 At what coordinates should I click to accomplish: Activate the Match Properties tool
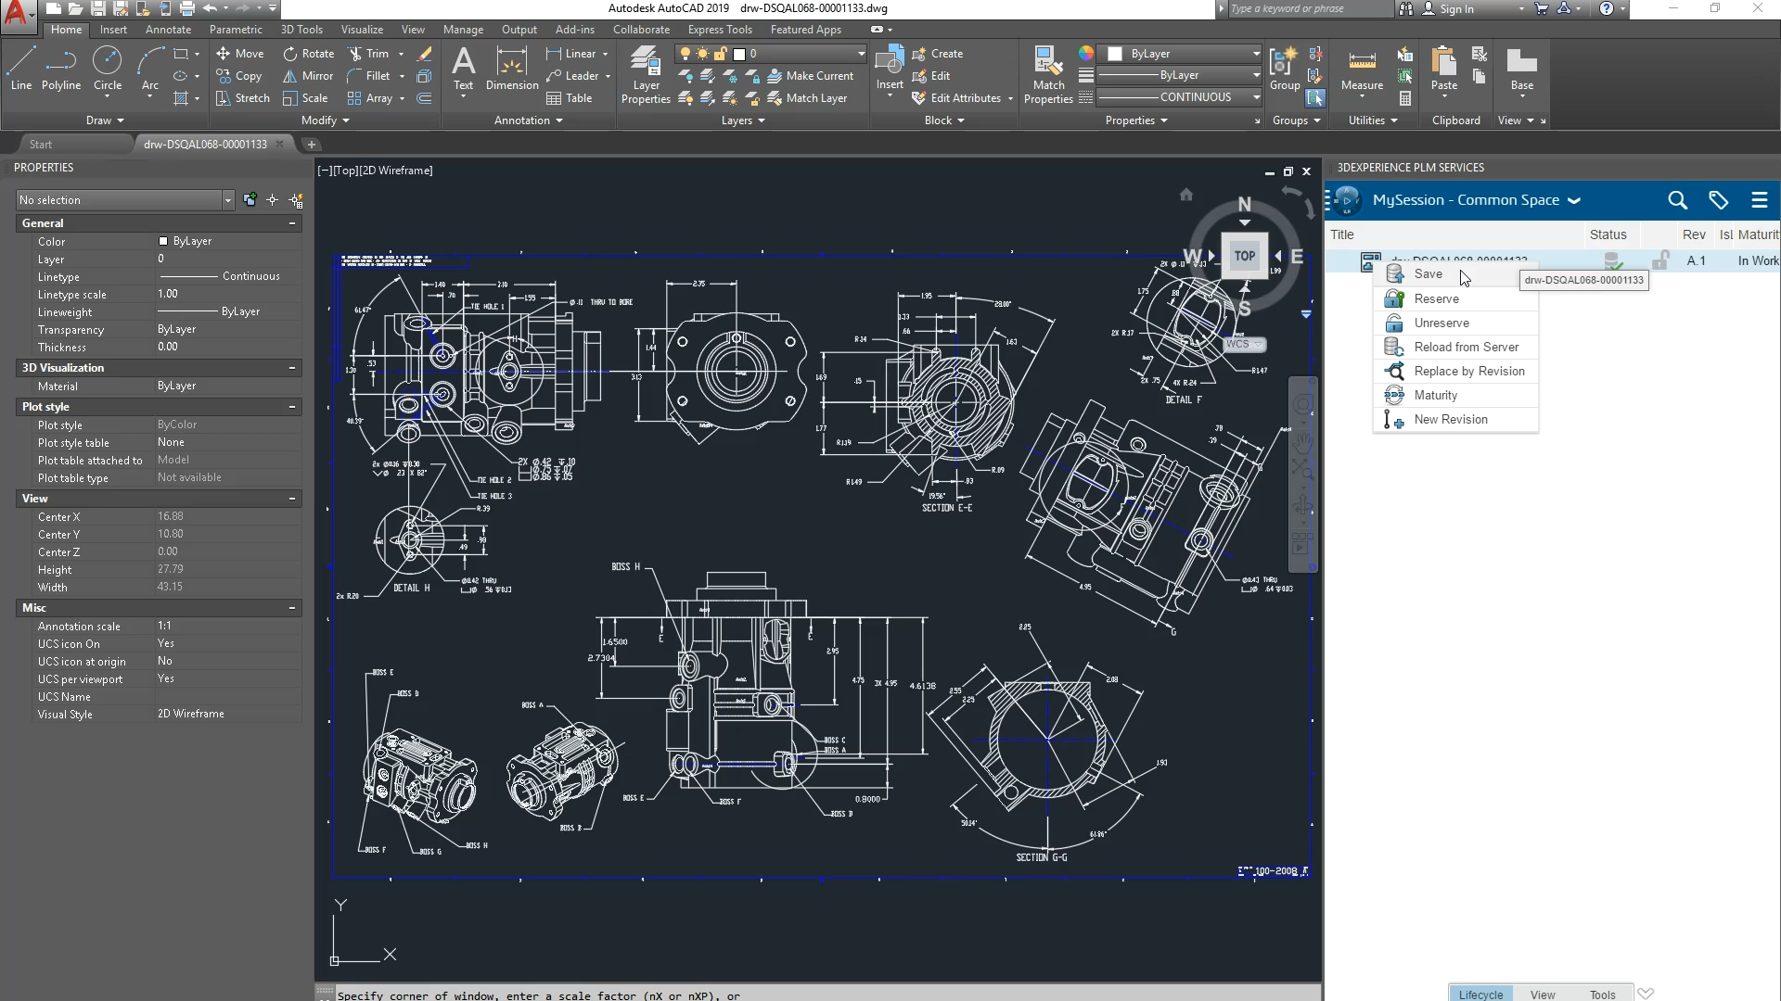pos(1048,76)
